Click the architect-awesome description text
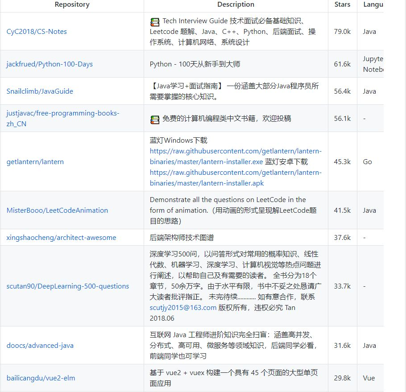This screenshot has height=392, width=406. pyautogui.click(x=182, y=237)
